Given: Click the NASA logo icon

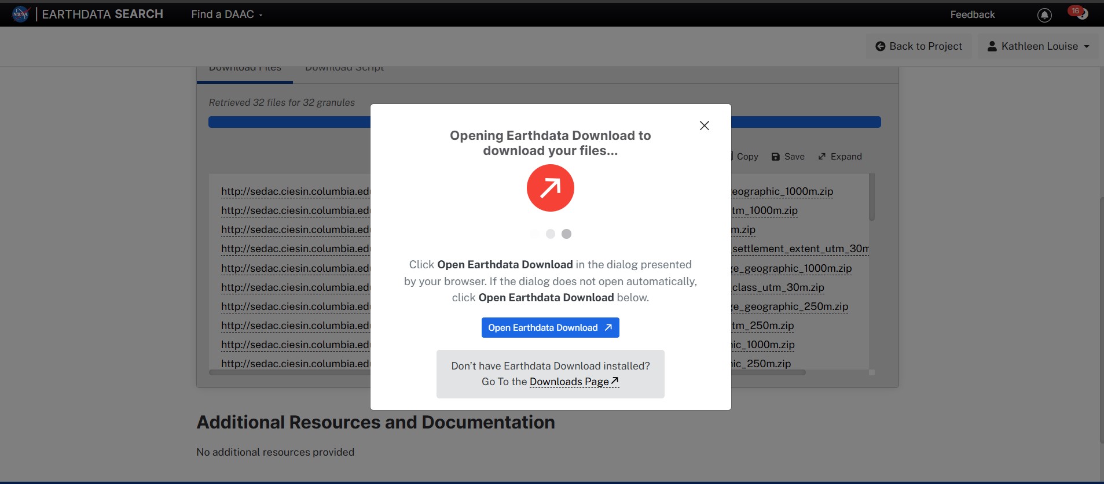Looking at the screenshot, I should (20, 14).
